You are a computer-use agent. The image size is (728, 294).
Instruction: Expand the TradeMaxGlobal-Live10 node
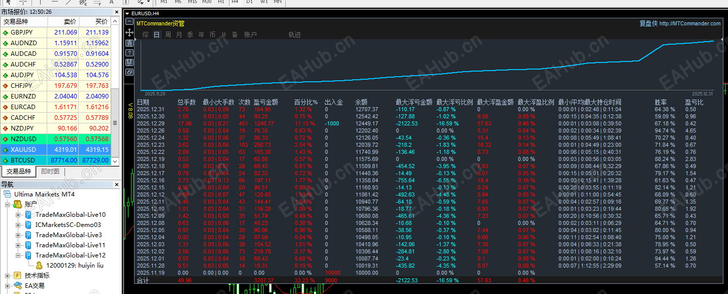[x=18, y=215]
